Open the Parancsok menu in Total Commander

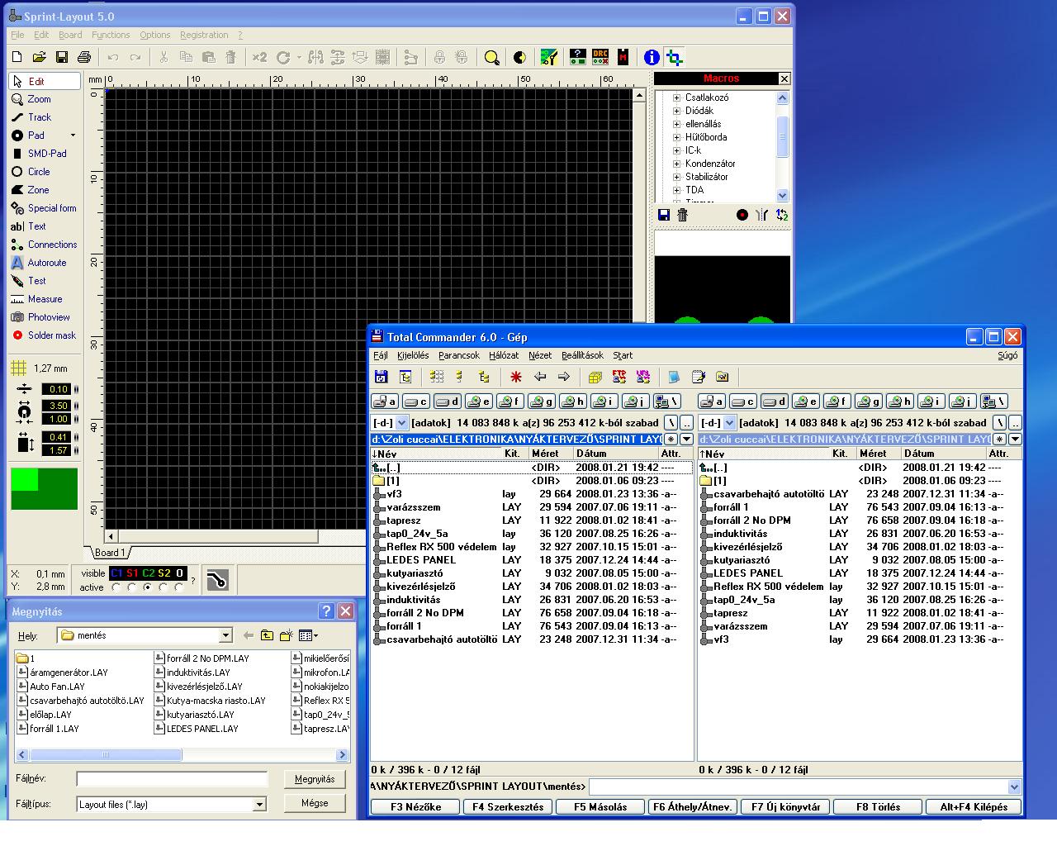tap(458, 355)
